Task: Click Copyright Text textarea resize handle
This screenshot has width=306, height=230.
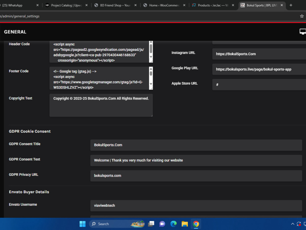Action: (152, 115)
